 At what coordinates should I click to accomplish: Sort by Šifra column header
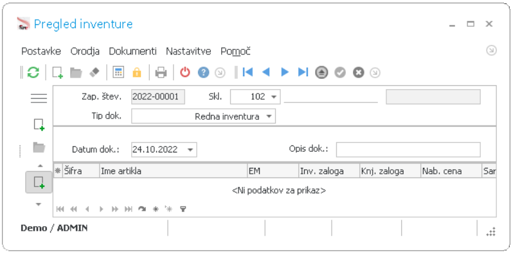coord(81,171)
